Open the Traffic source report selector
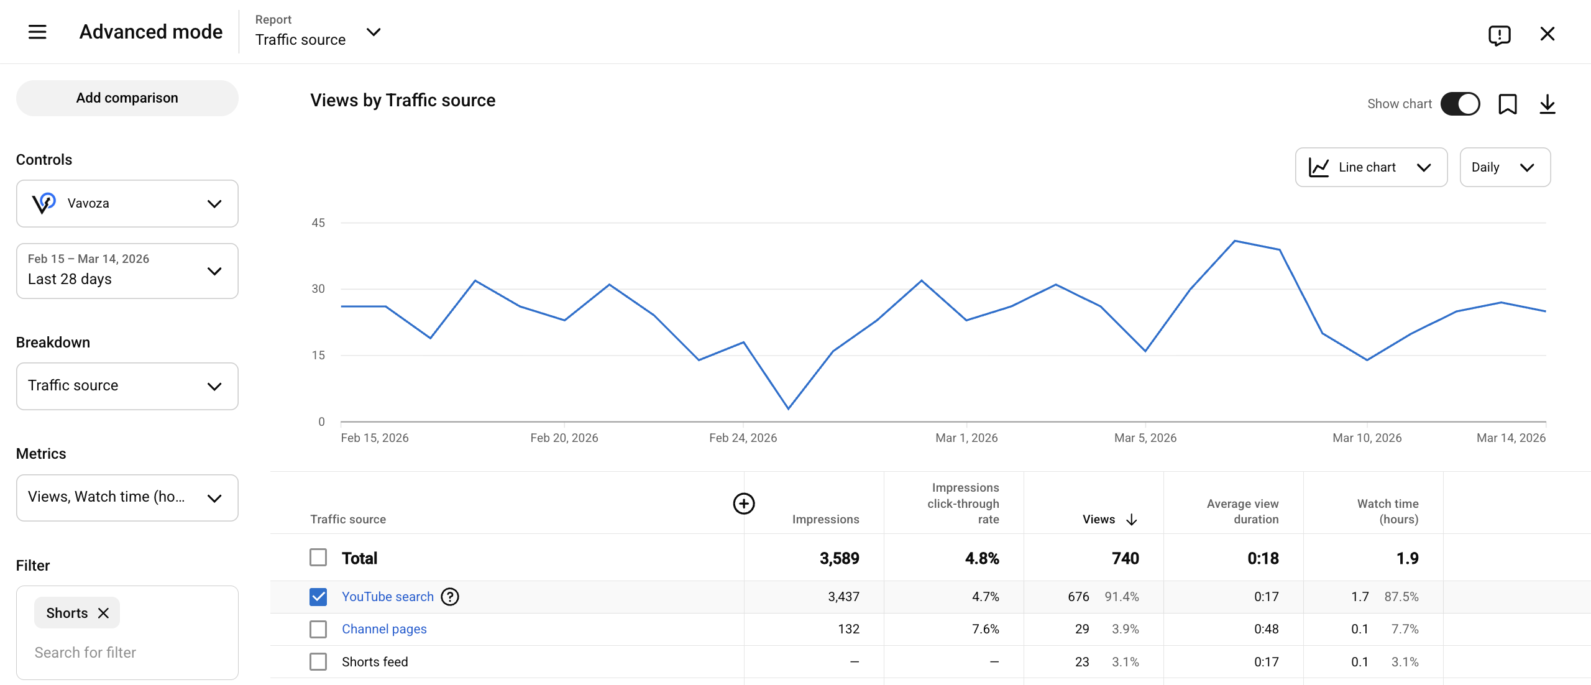 pos(317,32)
